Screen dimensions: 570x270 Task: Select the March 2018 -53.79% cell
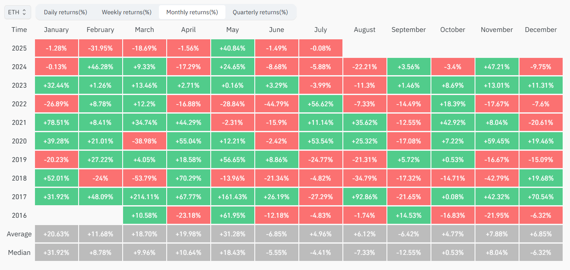click(x=144, y=178)
